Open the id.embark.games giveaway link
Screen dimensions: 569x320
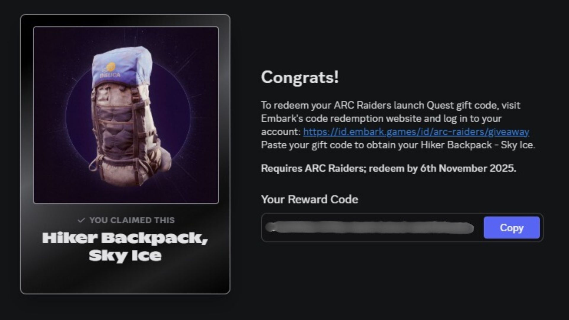tap(416, 132)
